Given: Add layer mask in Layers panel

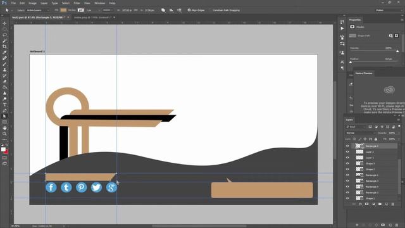Looking at the screenshot, I should (x=366, y=204).
